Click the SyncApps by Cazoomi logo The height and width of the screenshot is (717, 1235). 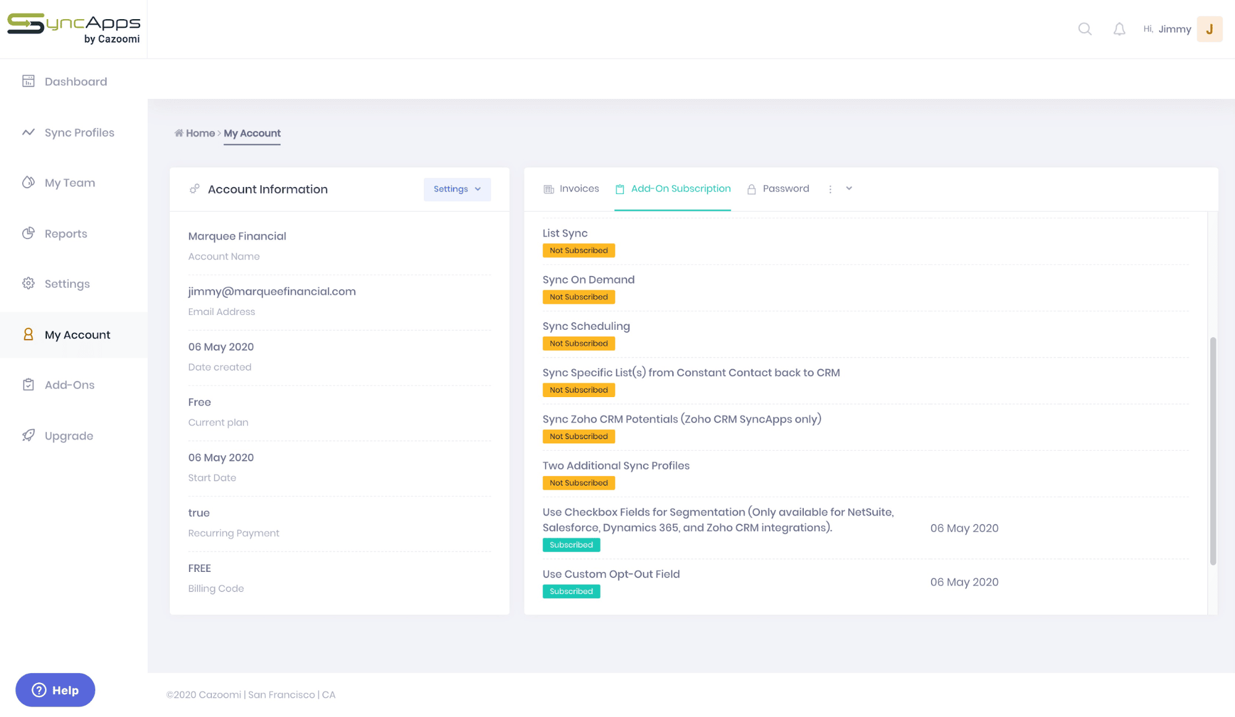[x=74, y=29]
